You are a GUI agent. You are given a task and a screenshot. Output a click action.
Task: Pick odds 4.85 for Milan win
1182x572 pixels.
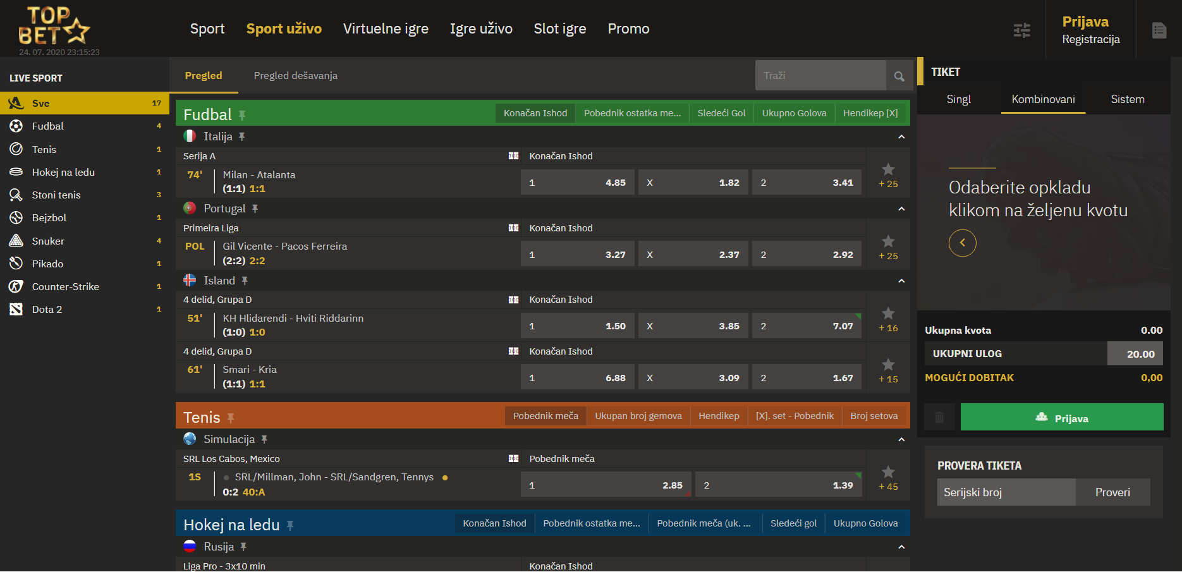(577, 183)
